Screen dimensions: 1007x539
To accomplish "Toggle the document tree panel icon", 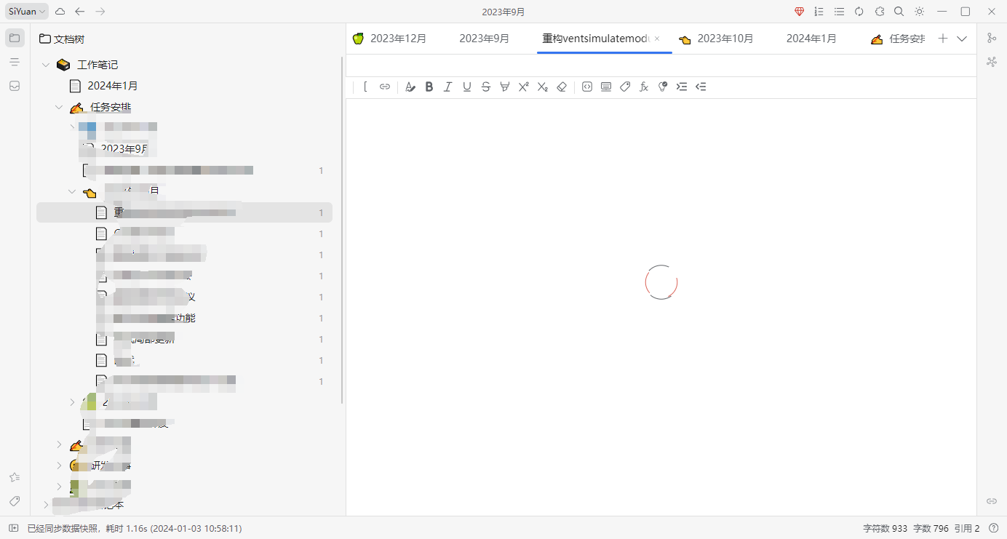I will [x=15, y=38].
